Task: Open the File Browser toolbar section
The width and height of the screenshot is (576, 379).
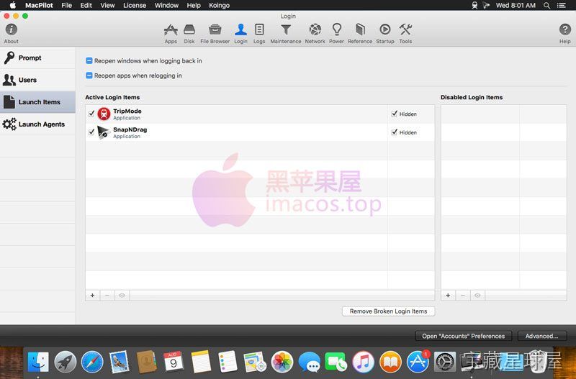Action: click(x=215, y=33)
